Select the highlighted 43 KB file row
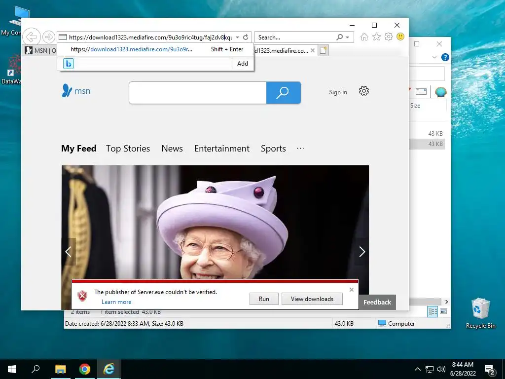Viewport: 505px width, 379px height. coord(427,144)
